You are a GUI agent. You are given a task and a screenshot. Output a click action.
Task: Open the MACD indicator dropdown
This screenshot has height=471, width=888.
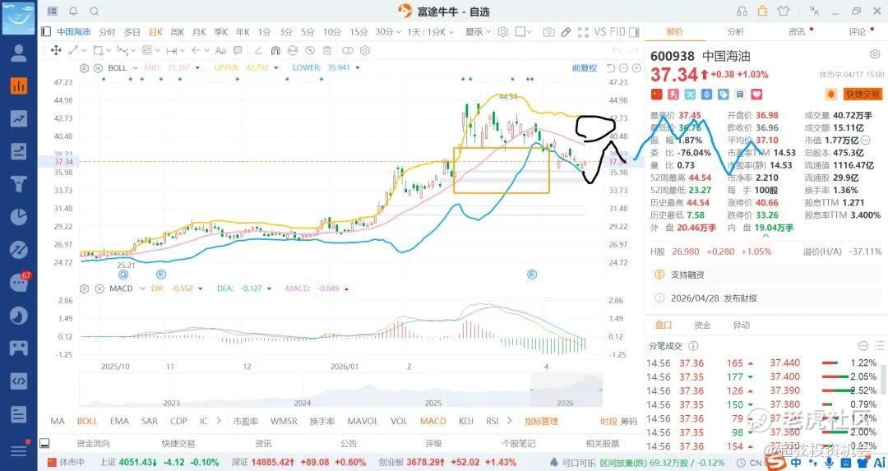[x=142, y=289]
